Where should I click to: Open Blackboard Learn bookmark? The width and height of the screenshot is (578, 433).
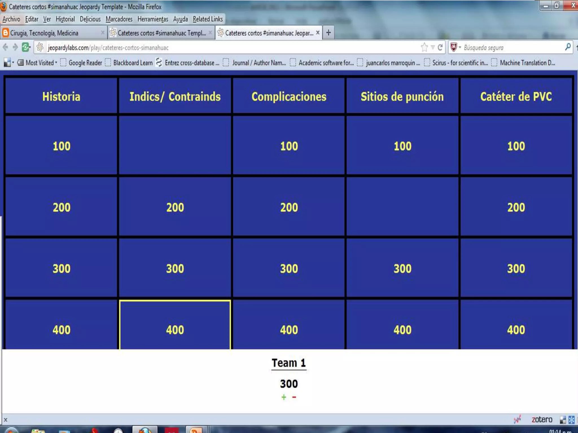132,63
